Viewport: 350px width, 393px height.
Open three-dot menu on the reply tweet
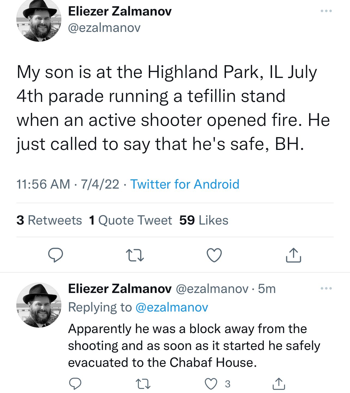click(x=326, y=288)
